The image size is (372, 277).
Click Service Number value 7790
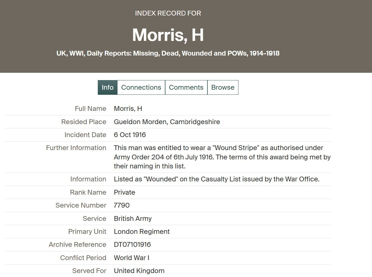click(x=122, y=205)
